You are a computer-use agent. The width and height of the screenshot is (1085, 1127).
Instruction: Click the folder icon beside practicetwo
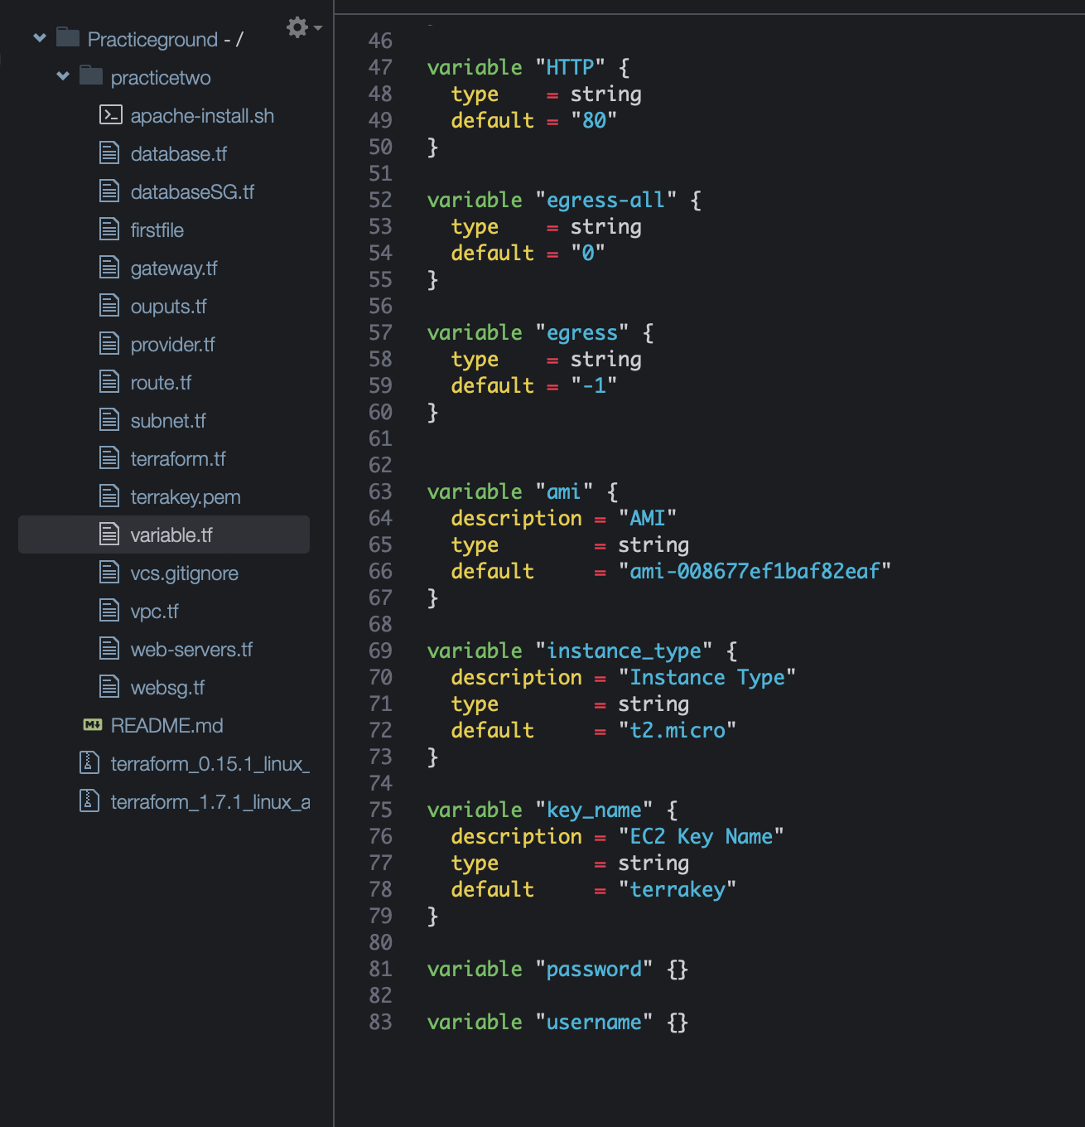tap(90, 76)
